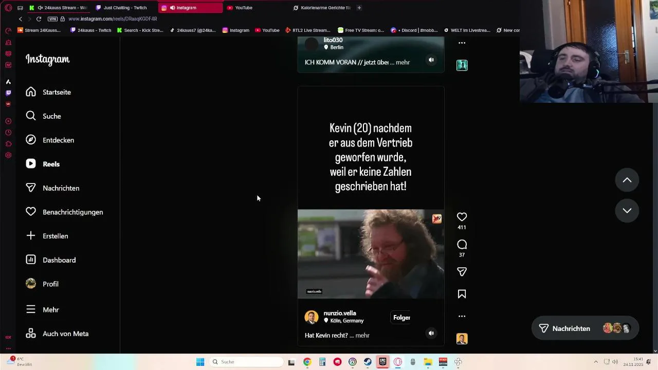Open the lito030 username link
The height and width of the screenshot is (370, 658).
click(x=333, y=40)
